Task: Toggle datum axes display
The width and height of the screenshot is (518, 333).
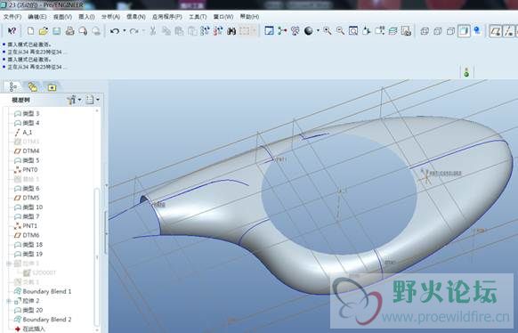Action: point(509,31)
